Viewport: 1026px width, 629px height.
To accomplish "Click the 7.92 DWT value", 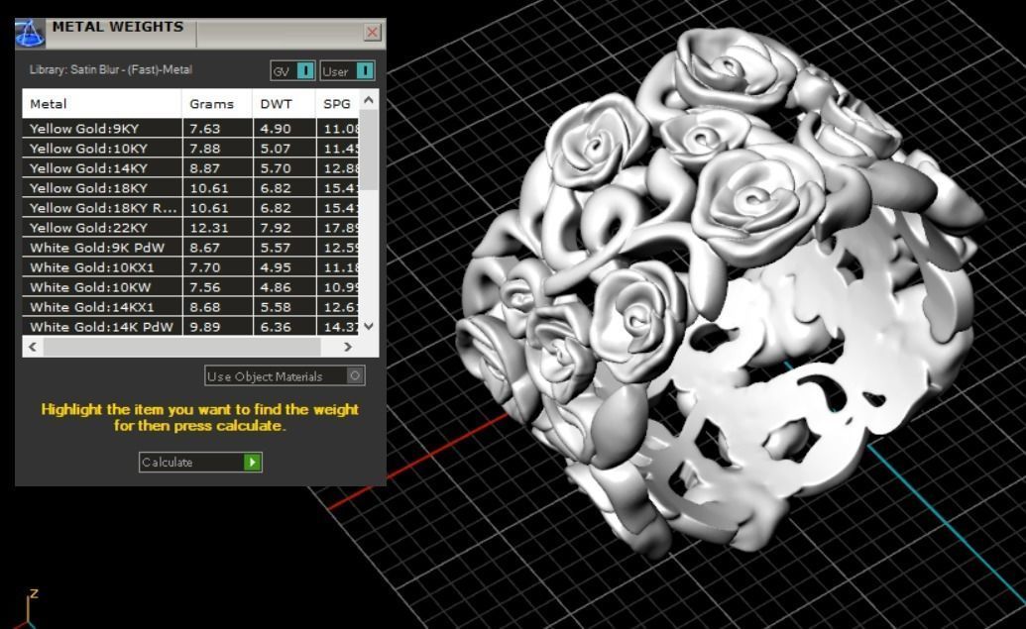I will [276, 228].
